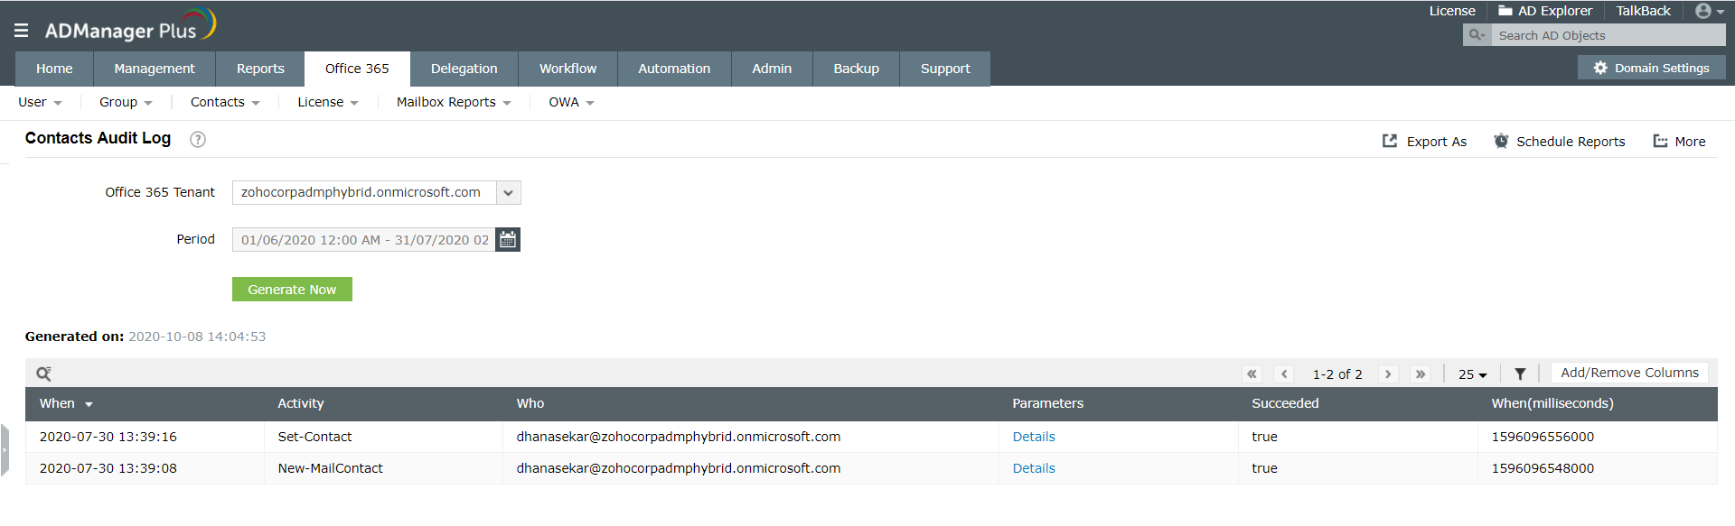Switch to the Support tab
The height and width of the screenshot is (526, 1735).
tap(945, 69)
